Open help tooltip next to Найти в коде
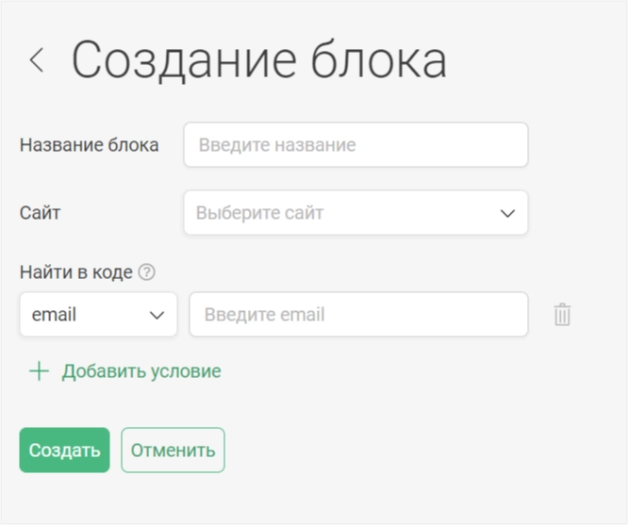This screenshot has width=628, height=525. coord(146,272)
